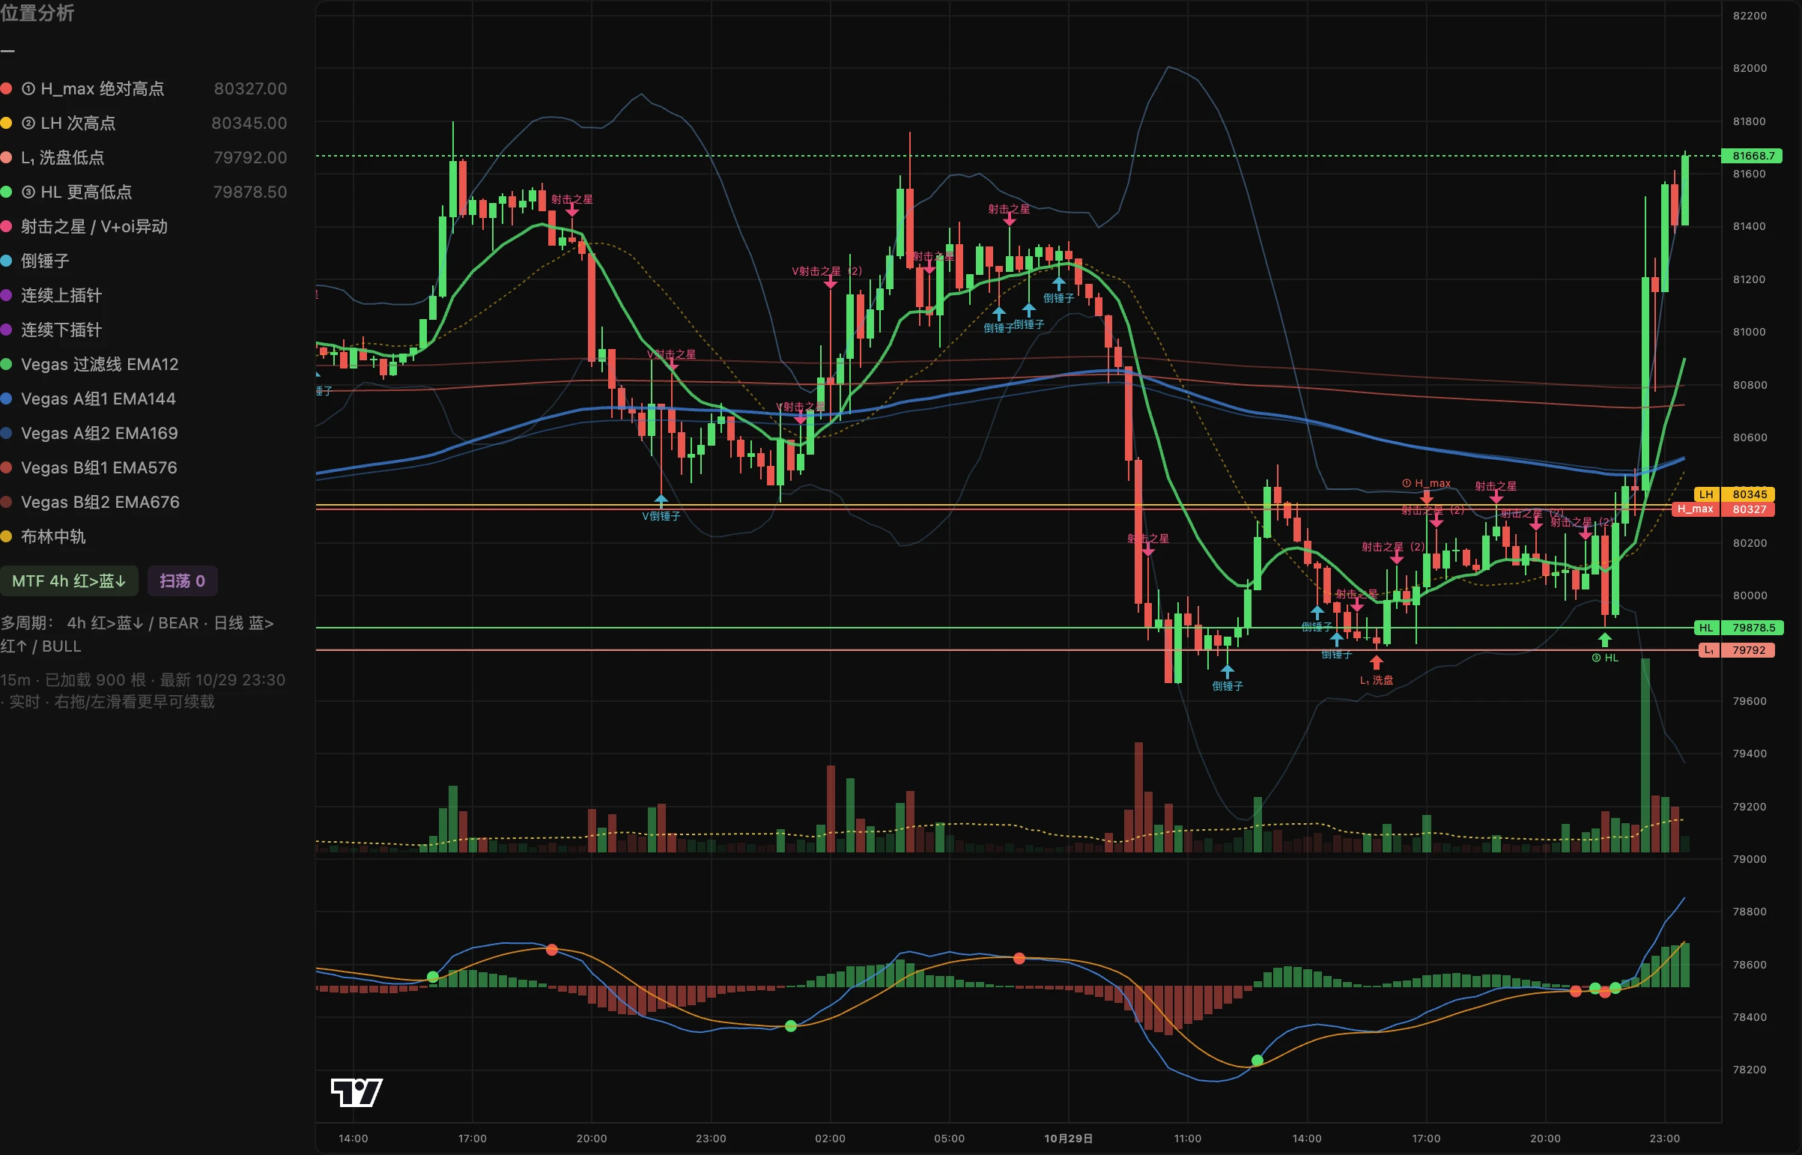The width and height of the screenshot is (1802, 1155).
Task: Click the 10月29日 date label on time axis
Action: (1069, 1139)
